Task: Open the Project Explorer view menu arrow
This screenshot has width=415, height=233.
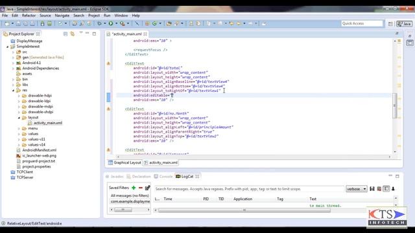Action: tap(80, 33)
